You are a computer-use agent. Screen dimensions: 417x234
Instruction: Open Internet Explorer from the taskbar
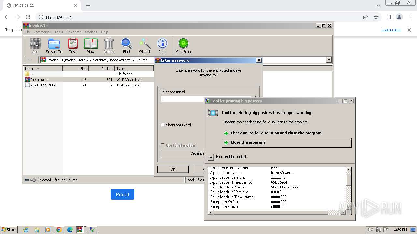(26, 230)
